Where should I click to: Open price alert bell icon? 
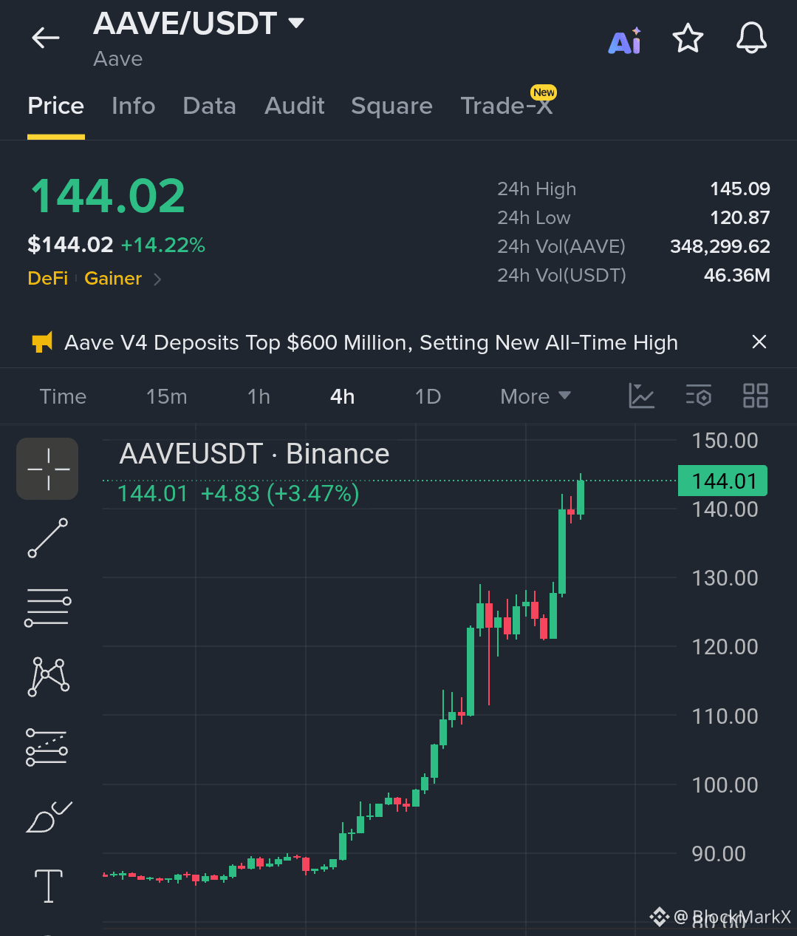coord(751,38)
